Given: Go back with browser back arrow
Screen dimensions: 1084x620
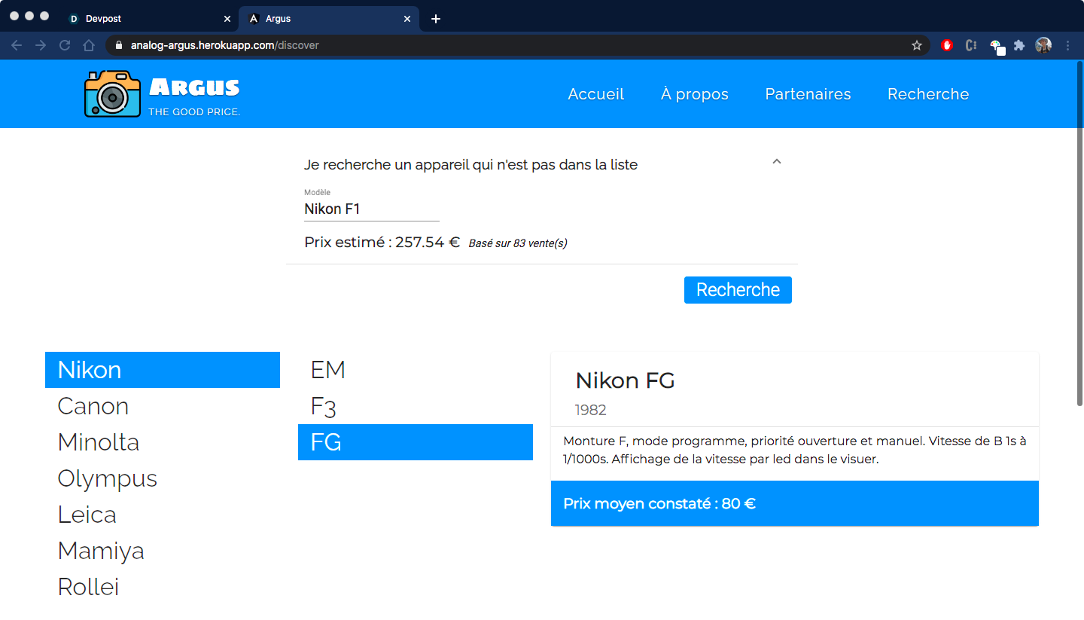Looking at the screenshot, I should click(x=17, y=45).
